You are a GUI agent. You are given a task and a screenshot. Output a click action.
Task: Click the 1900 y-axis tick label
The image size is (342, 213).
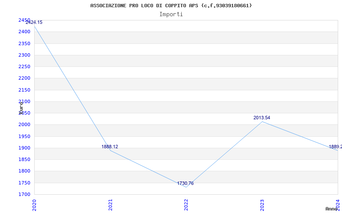pyautogui.click(x=24, y=148)
